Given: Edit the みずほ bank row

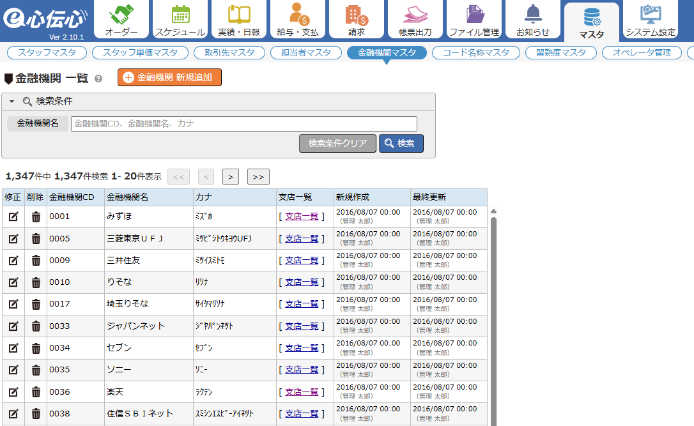Looking at the screenshot, I should [13, 217].
